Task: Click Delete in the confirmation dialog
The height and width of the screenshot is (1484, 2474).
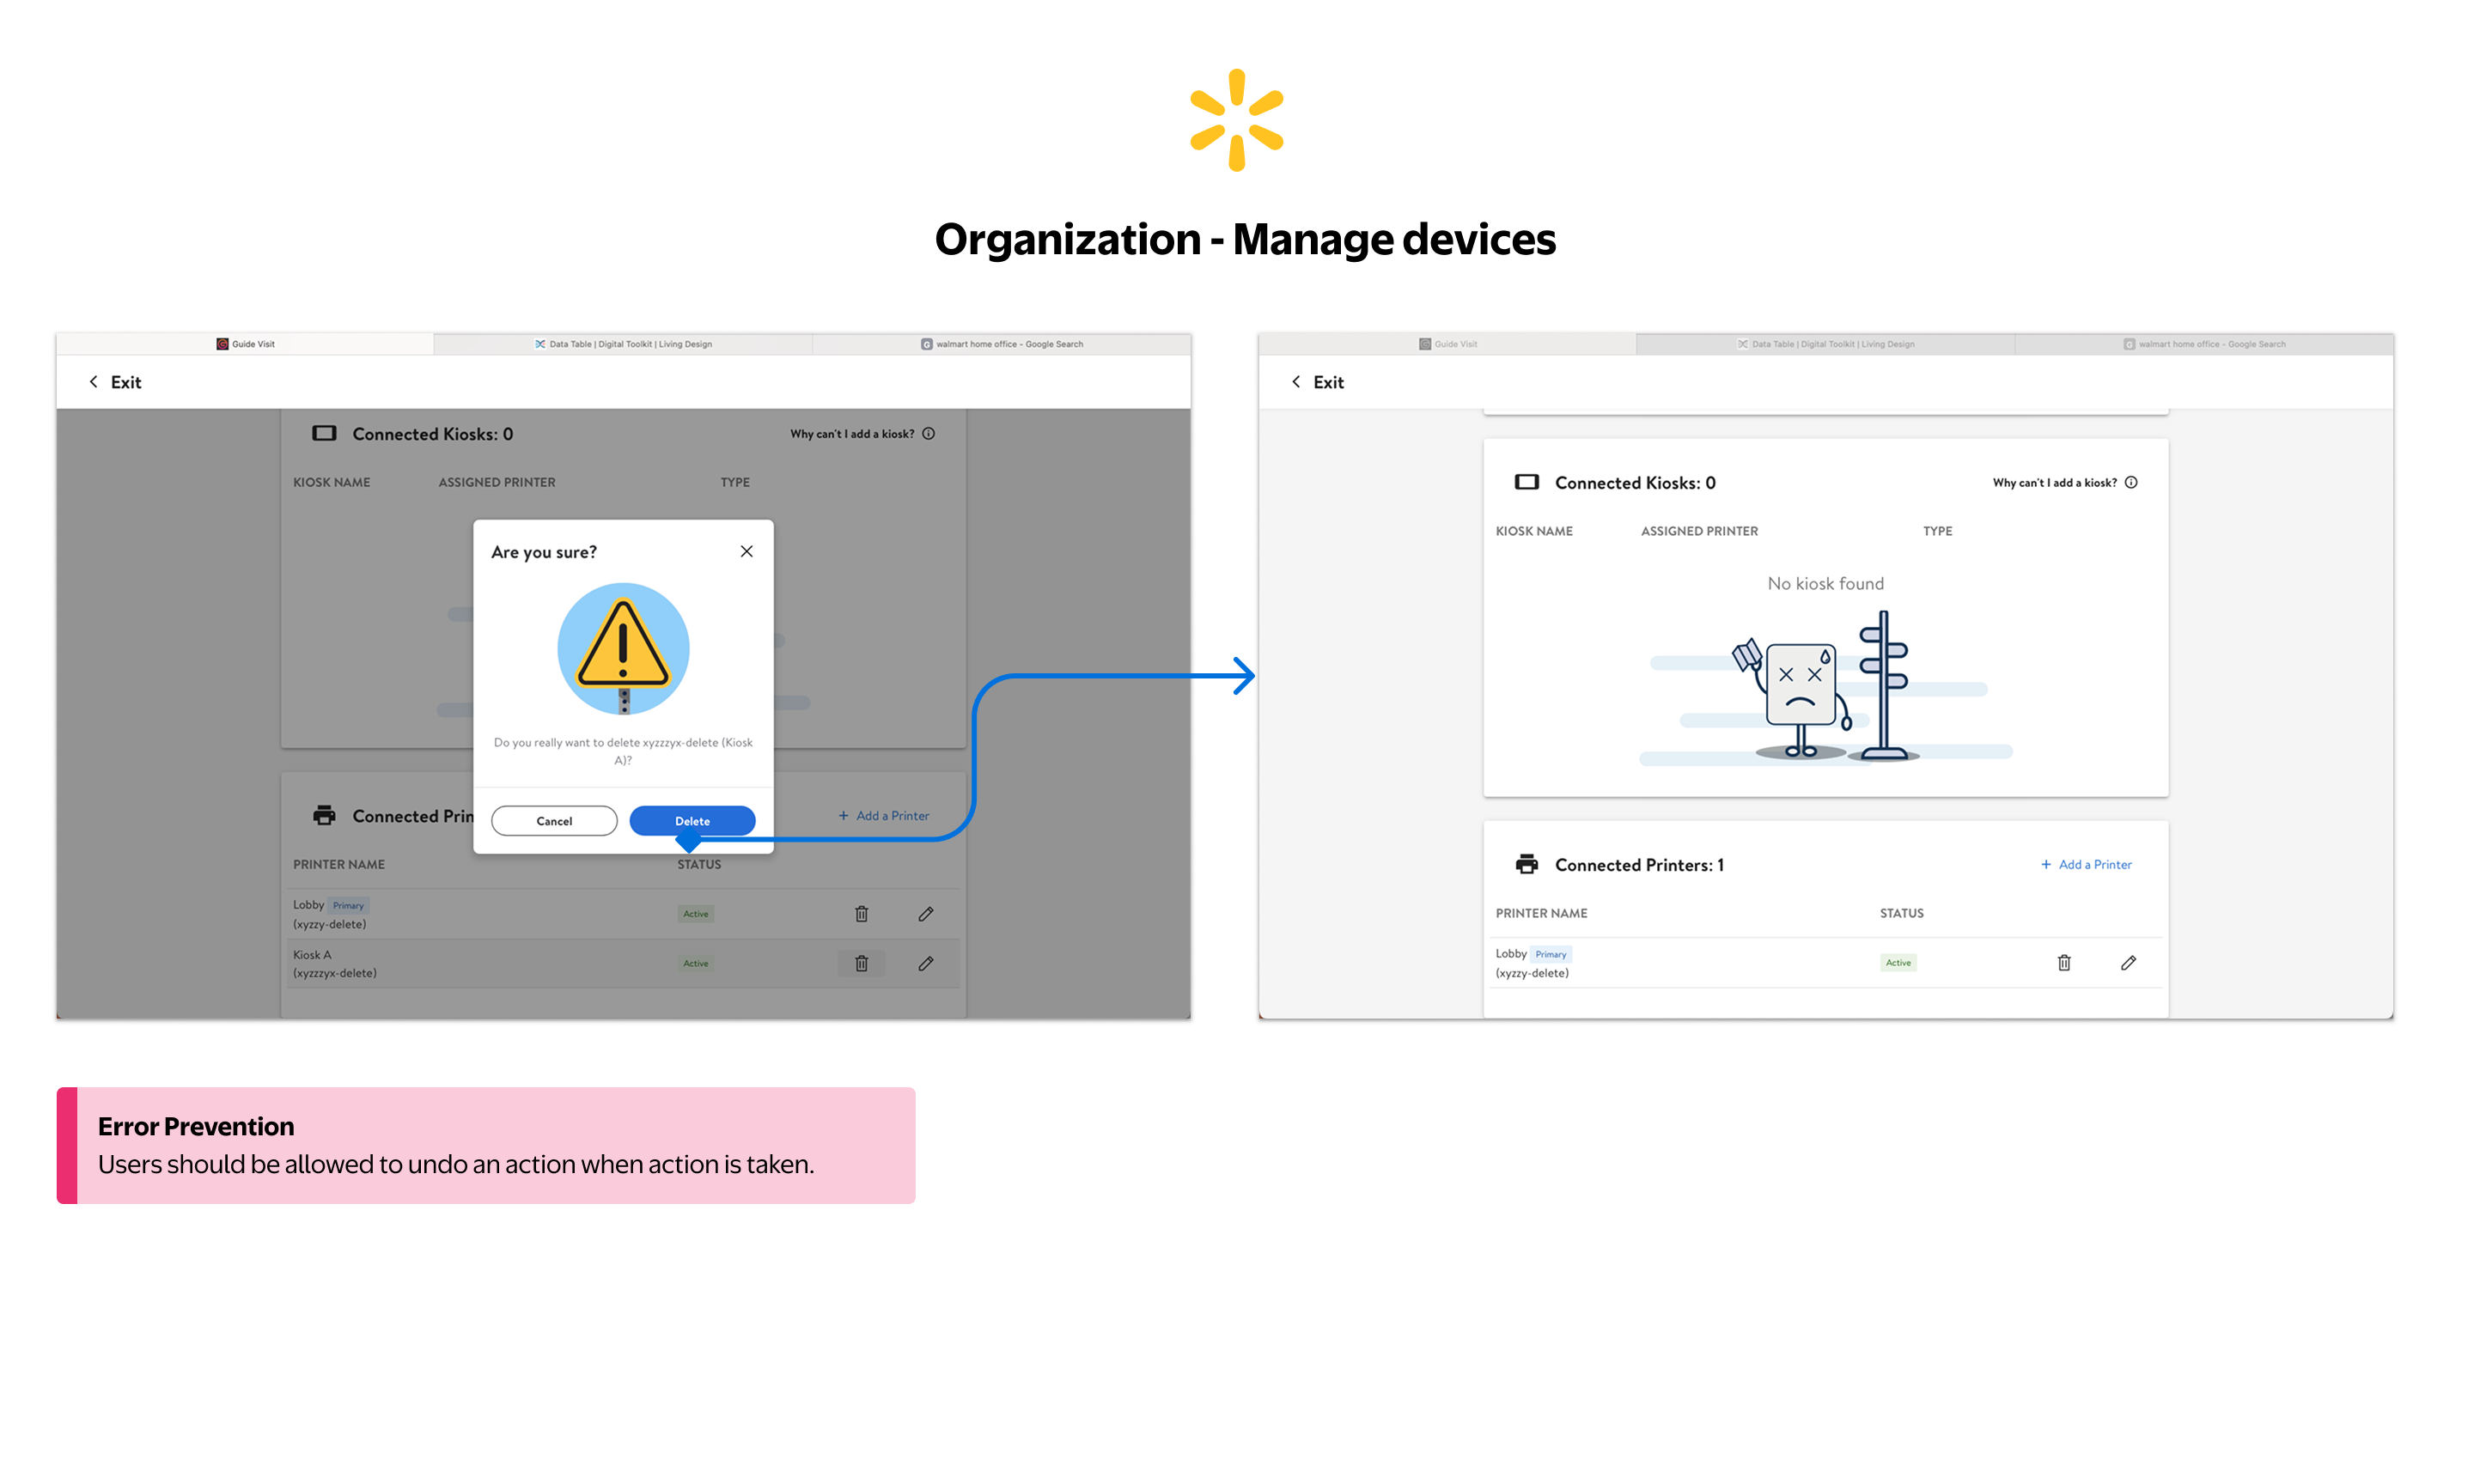Action: [x=692, y=820]
